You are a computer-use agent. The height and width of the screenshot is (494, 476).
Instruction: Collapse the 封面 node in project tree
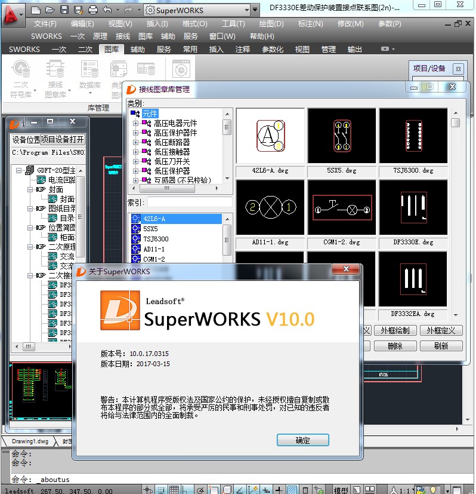click(30, 189)
